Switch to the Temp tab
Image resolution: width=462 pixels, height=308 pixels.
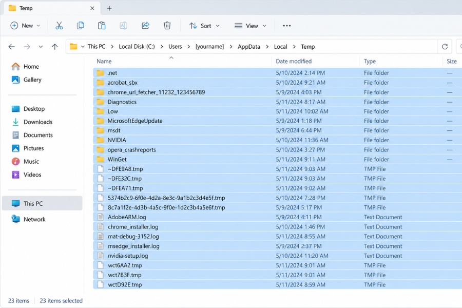[51, 8]
